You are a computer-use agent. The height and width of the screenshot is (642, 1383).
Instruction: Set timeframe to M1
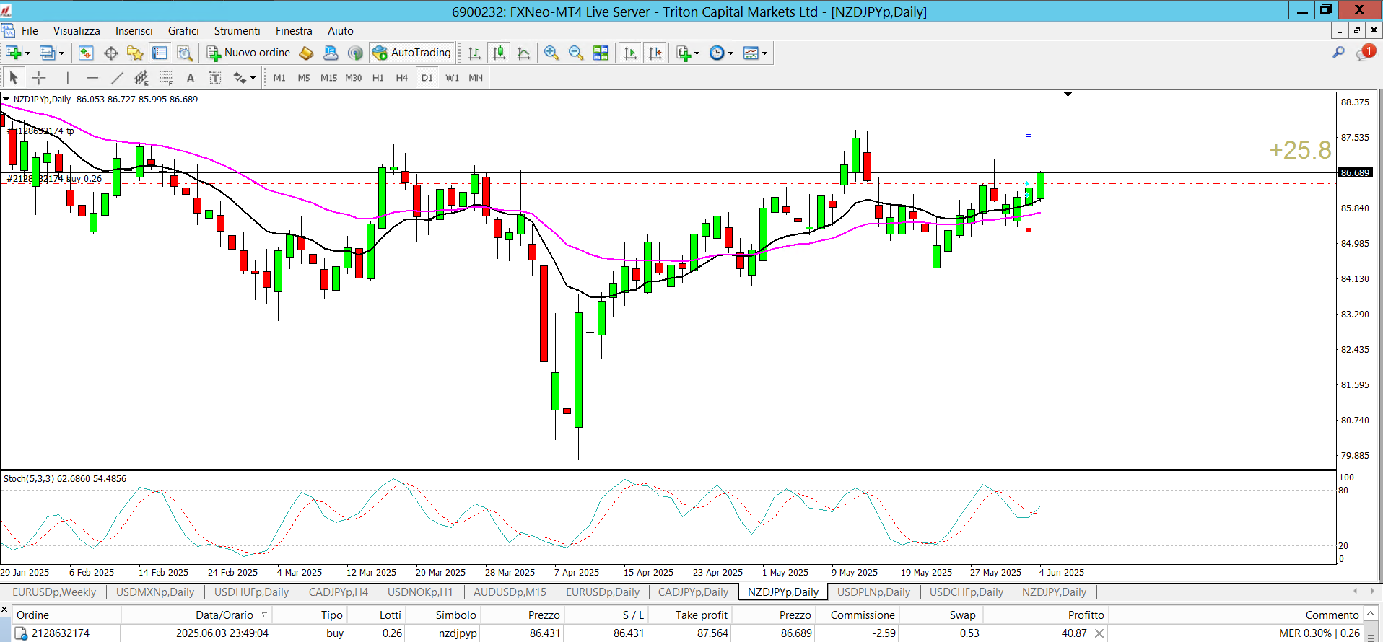click(279, 77)
